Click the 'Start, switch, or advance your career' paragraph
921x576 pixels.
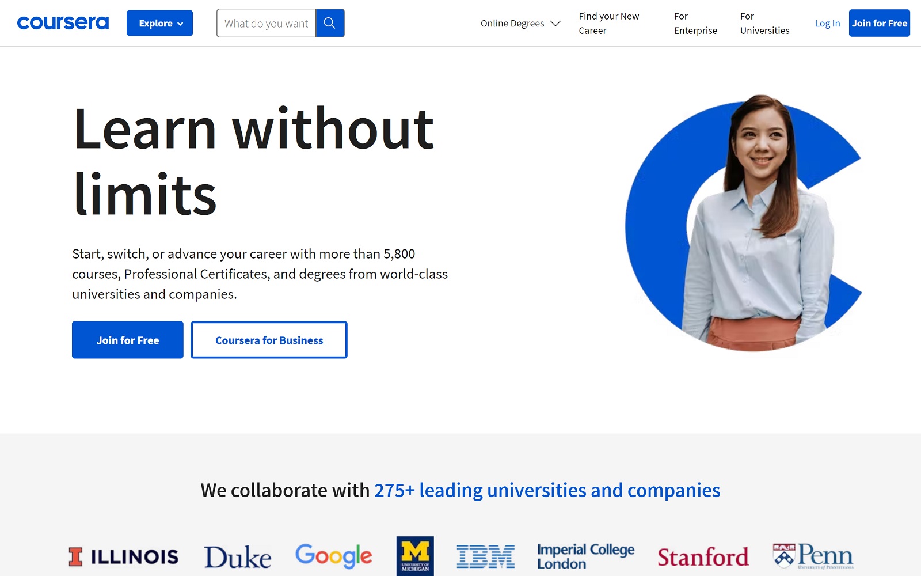pos(260,274)
